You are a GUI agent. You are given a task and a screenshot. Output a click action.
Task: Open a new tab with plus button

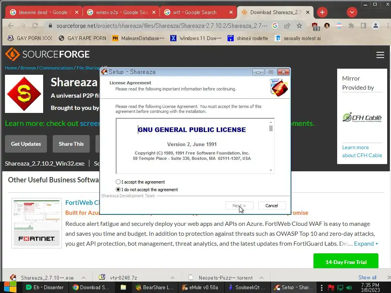click(x=322, y=12)
